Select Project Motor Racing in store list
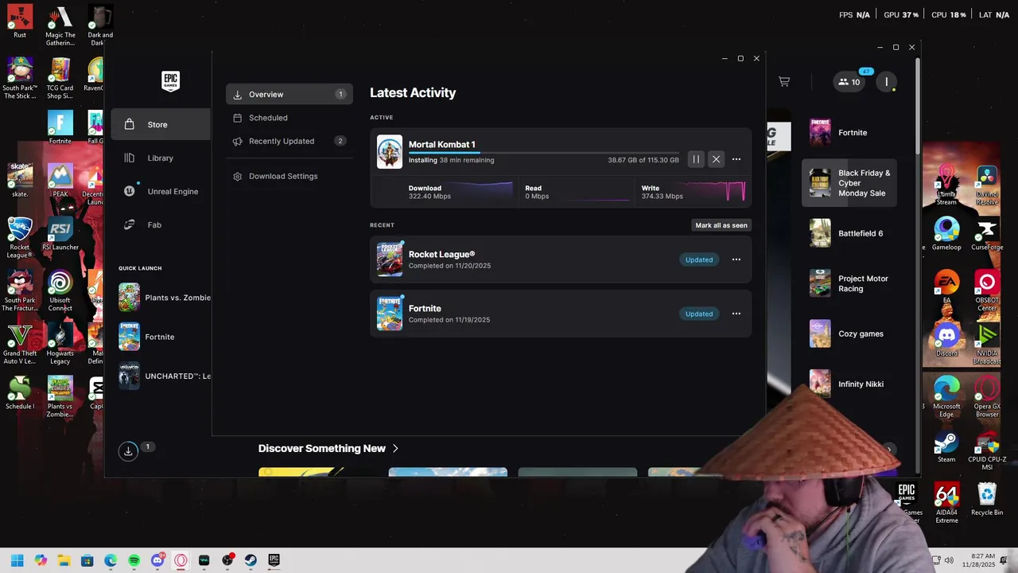The width and height of the screenshot is (1018, 573). pyautogui.click(x=849, y=283)
